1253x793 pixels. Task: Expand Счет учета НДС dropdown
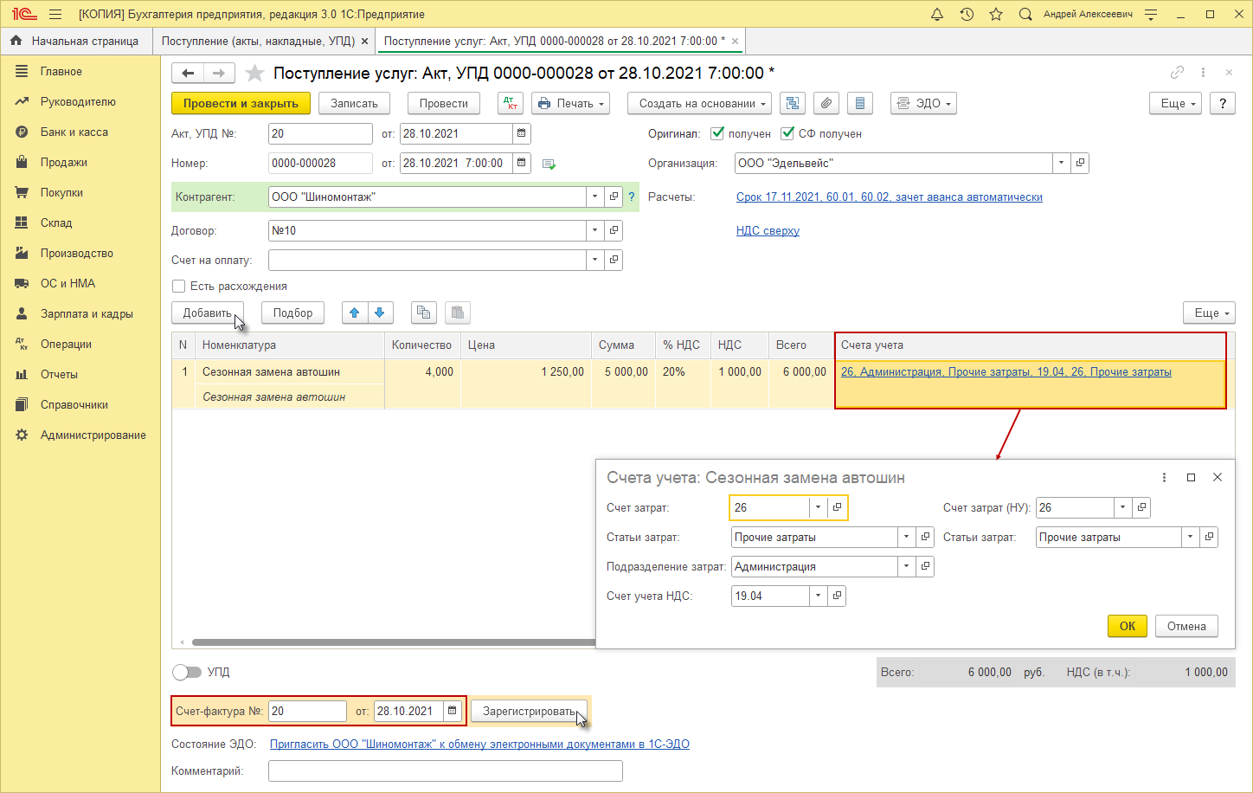point(818,596)
